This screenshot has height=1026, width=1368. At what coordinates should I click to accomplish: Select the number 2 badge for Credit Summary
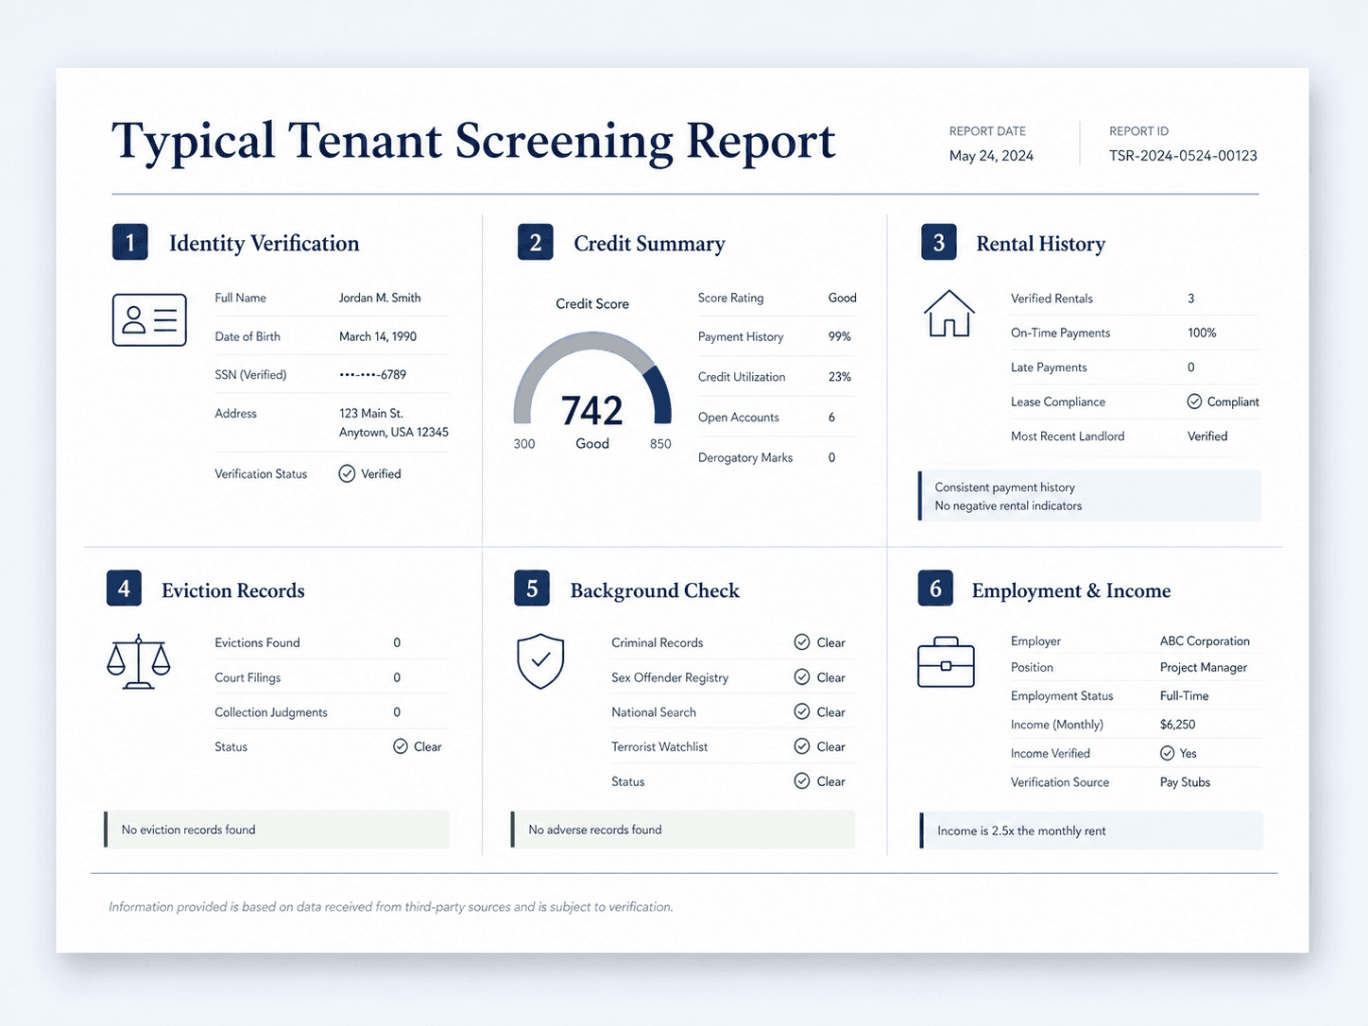coord(536,242)
